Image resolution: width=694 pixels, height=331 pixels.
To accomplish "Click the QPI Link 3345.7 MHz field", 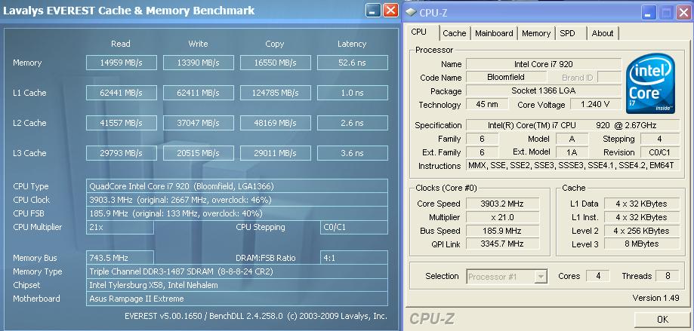I will pyautogui.click(x=502, y=244).
